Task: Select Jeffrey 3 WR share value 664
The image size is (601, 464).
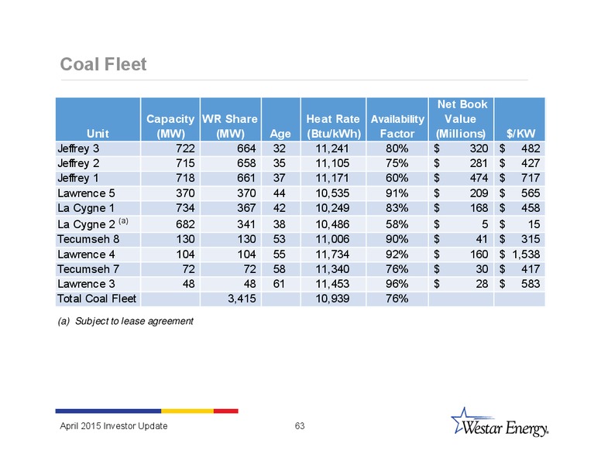Action: (246, 148)
